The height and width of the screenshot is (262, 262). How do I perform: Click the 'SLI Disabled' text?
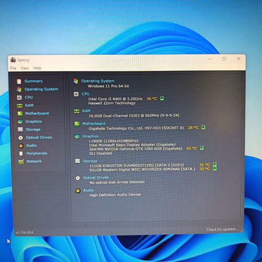[101, 154]
